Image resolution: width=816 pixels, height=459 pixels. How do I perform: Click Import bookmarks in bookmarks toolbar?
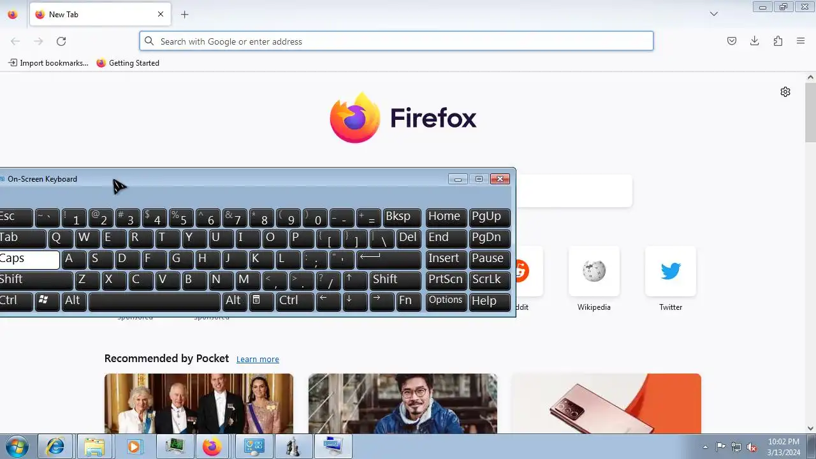click(48, 63)
